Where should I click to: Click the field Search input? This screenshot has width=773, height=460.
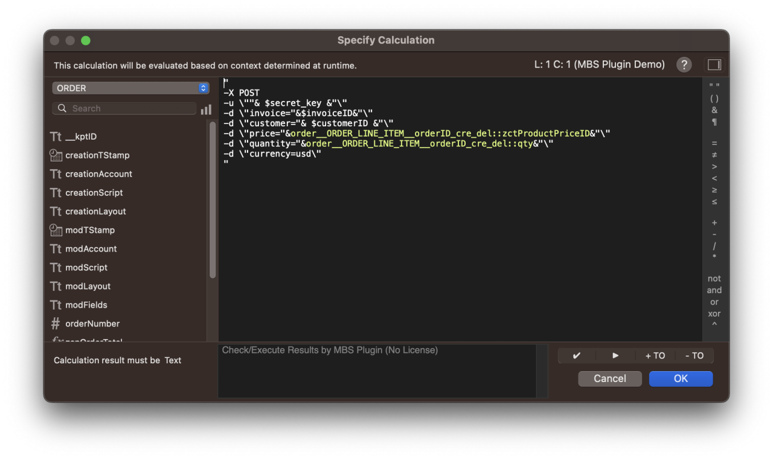[124, 109]
